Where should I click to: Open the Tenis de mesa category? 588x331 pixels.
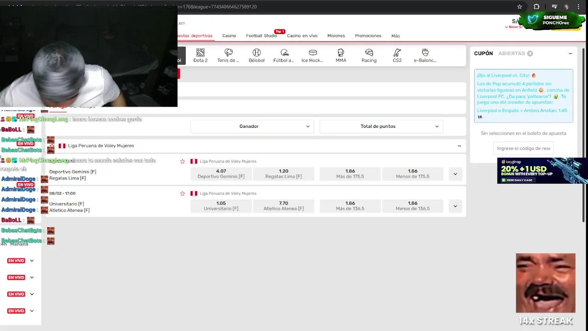(228, 56)
